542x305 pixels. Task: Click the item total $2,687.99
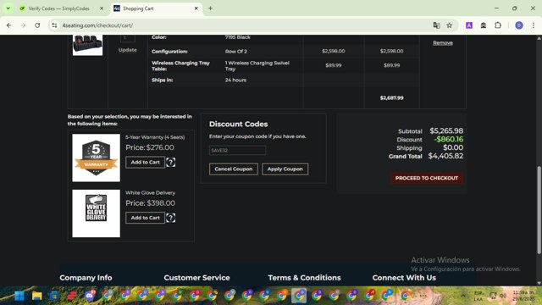tap(391, 98)
